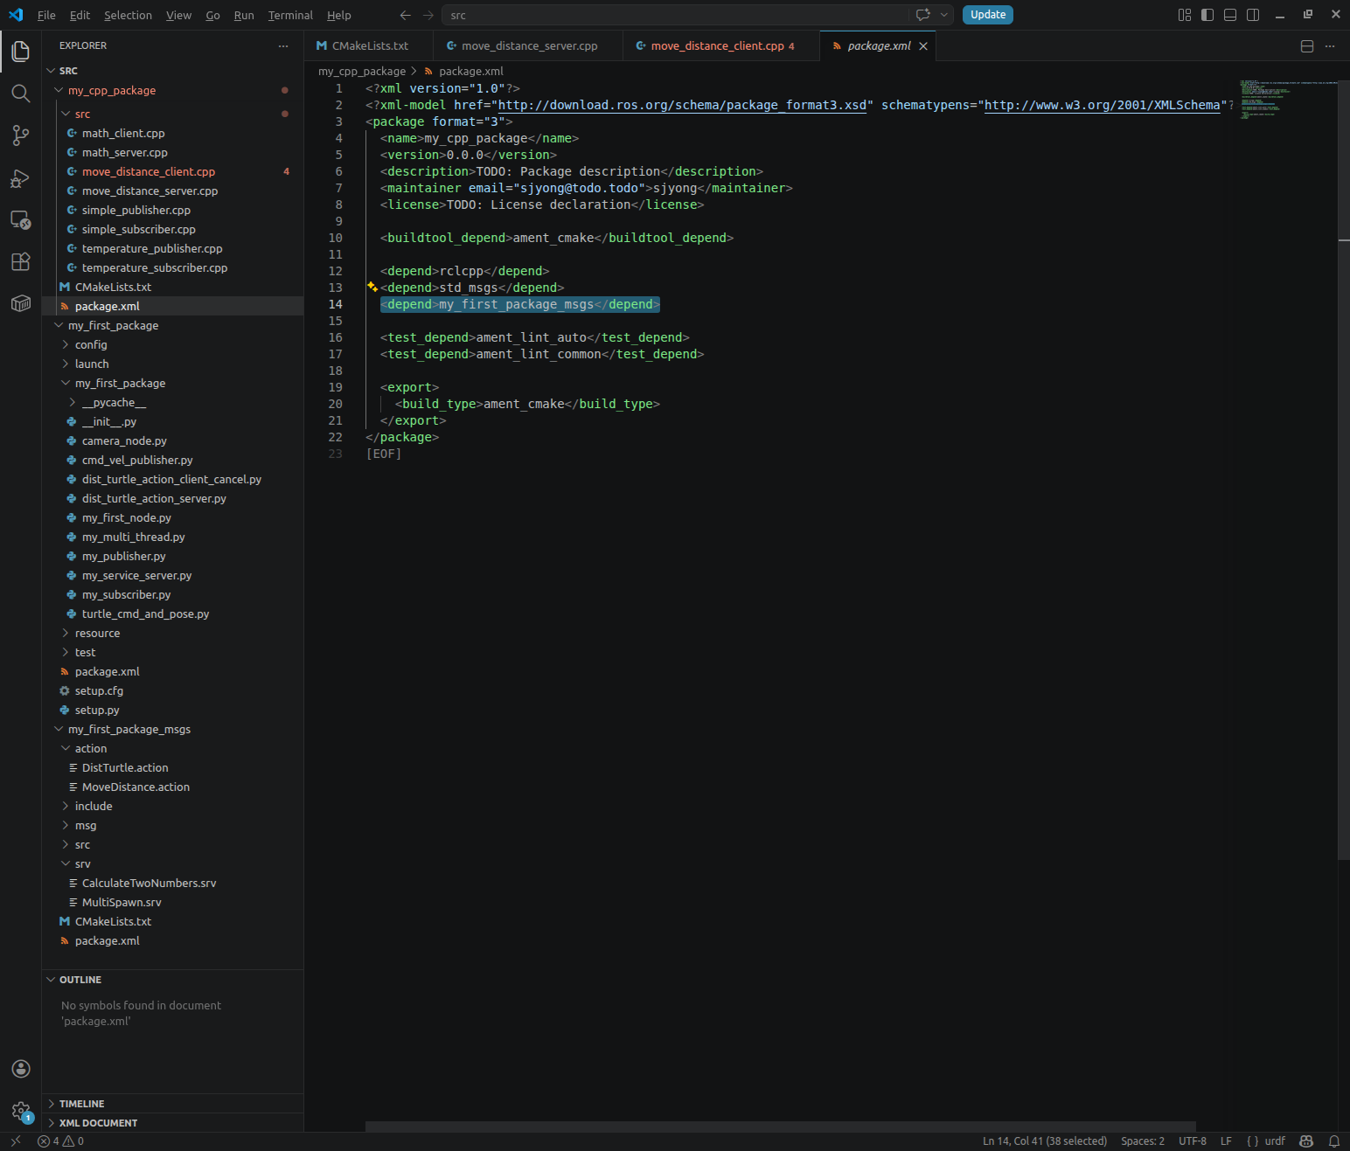Collapse the action folder
The height and width of the screenshot is (1151, 1350).
66,748
